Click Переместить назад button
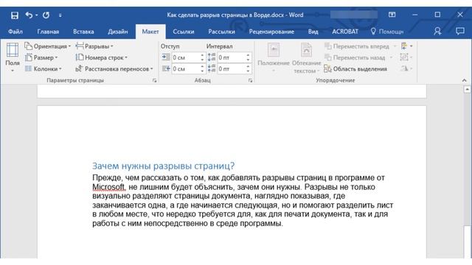 (x=358, y=57)
